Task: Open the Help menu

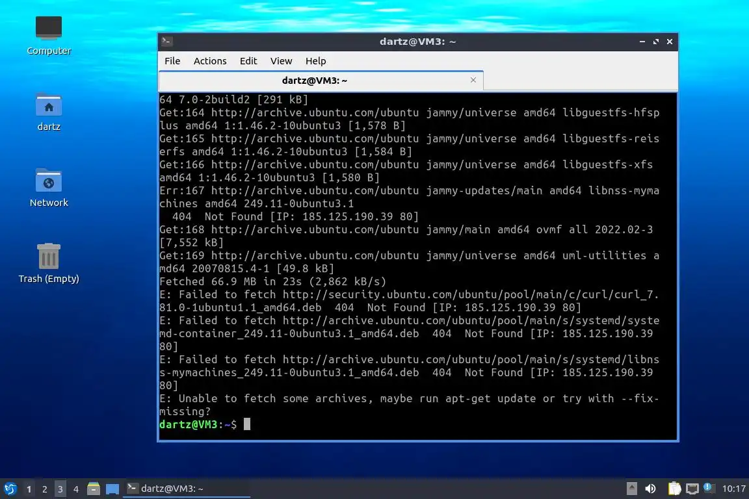Action: coord(316,61)
